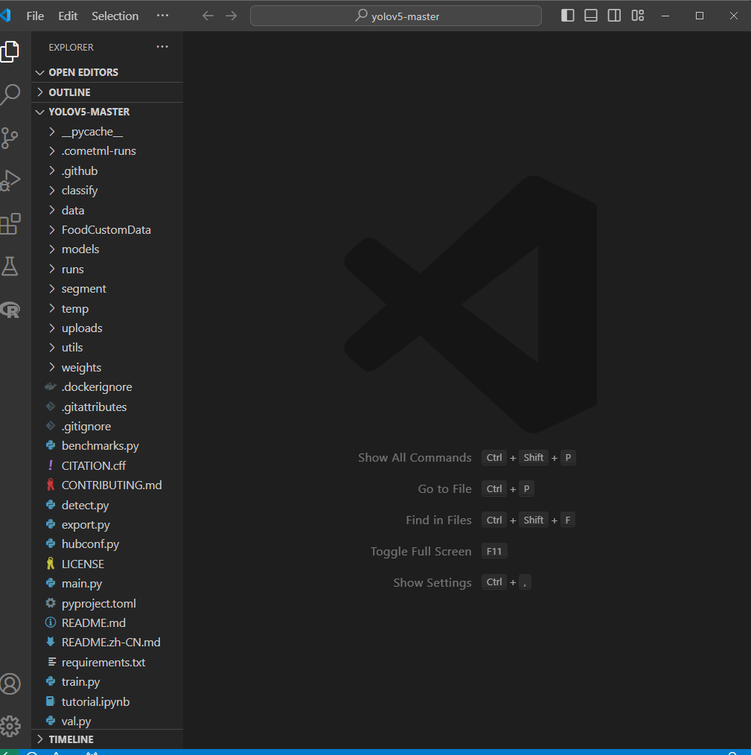This screenshot has height=755, width=751.
Task: Open CITATION.cff file
Action: (107, 465)
